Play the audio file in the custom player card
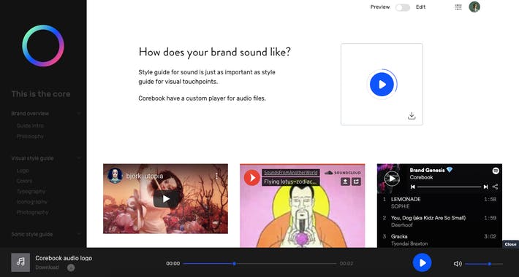This screenshot has width=519, height=277. click(x=382, y=85)
